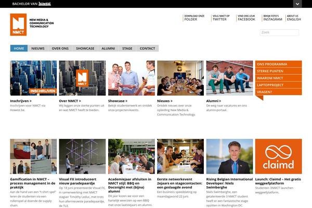This screenshot has height=208, width=312.
Task: Focus the Zoek search field
Action: pyautogui.click(x=279, y=32)
